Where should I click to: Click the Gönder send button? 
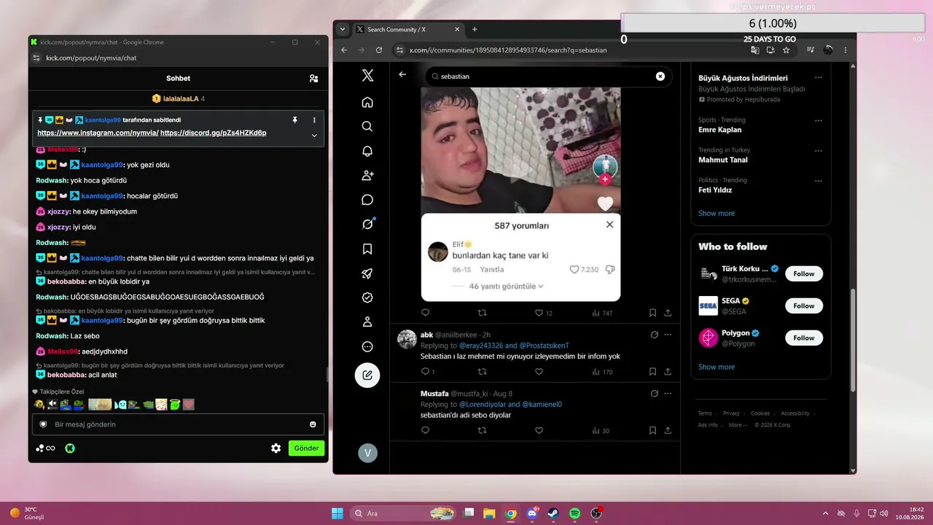306,448
